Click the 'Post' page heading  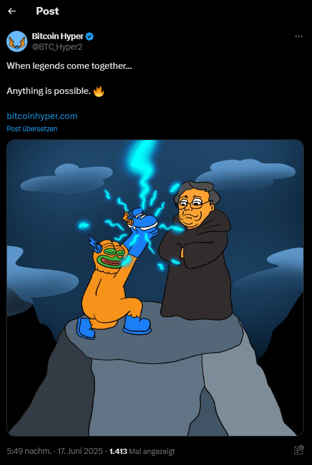pyautogui.click(x=47, y=11)
